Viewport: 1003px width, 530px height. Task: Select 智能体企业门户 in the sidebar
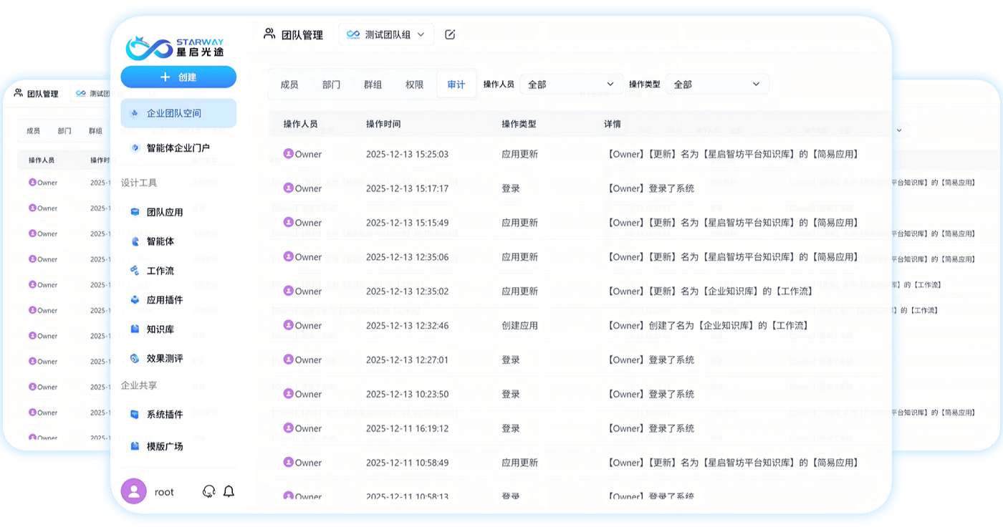(x=178, y=148)
